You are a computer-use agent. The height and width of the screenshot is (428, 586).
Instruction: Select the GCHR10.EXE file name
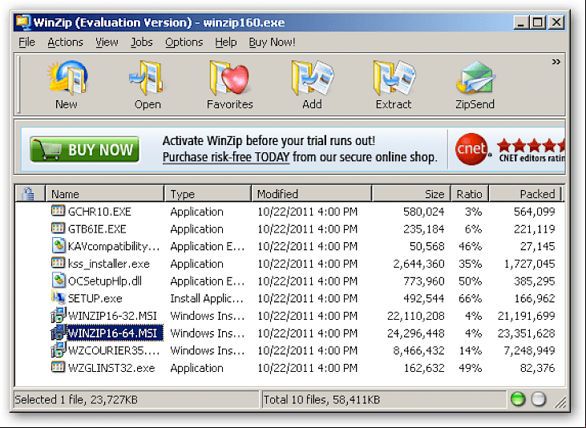click(99, 212)
